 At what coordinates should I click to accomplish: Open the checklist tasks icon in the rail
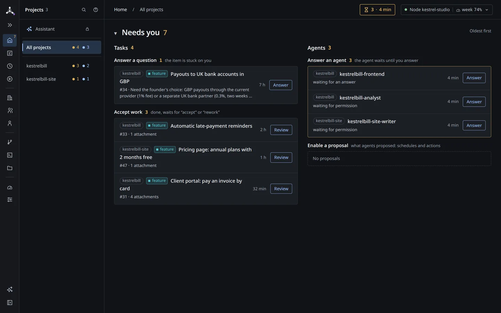(10, 53)
